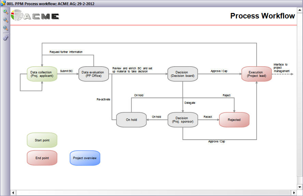The height and width of the screenshot is (196, 303).
Task: Click the zoom in magnifier icon
Action: [5, 11]
